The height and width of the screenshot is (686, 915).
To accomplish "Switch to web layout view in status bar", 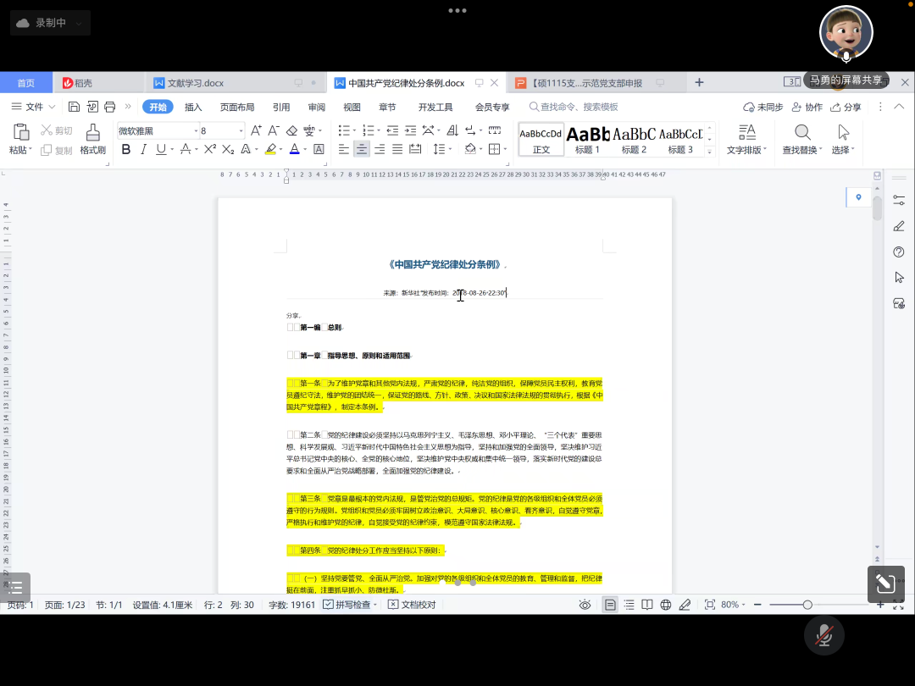I will pyautogui.click(x=666, y=605).
